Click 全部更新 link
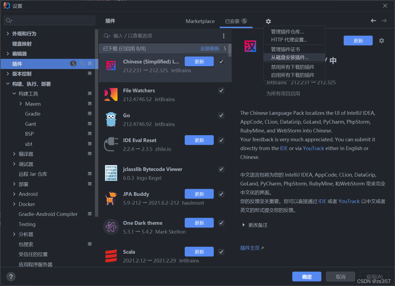 pyautogui.click(x=210, y=48)
